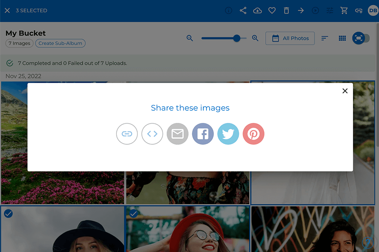
Task: Switch to grid view icon
Action: tap(342, 38)
